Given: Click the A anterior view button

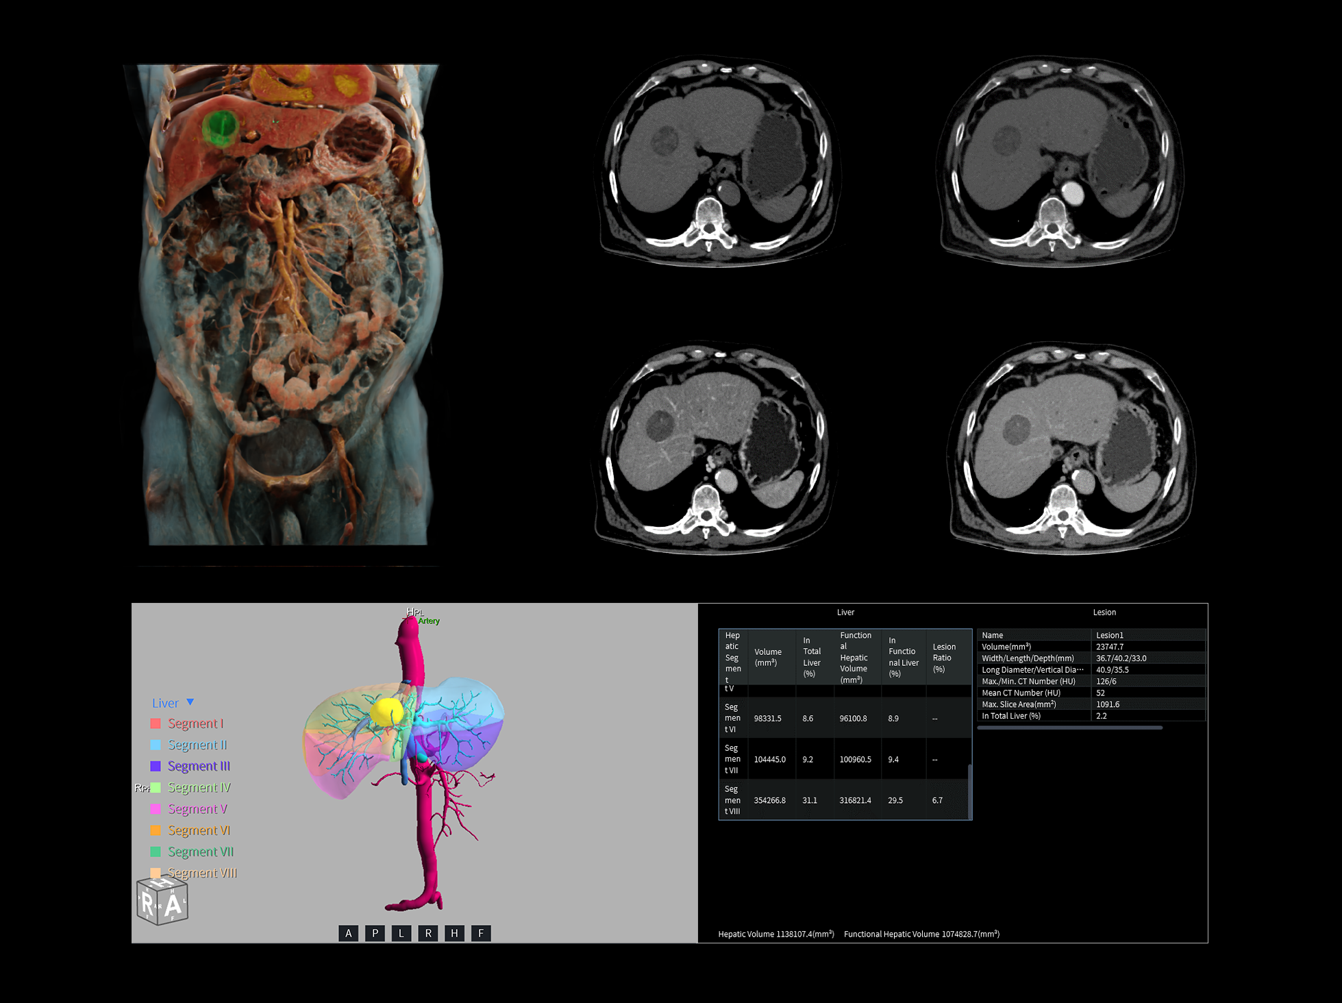Looking at the screenshot, I should (348, 933).
